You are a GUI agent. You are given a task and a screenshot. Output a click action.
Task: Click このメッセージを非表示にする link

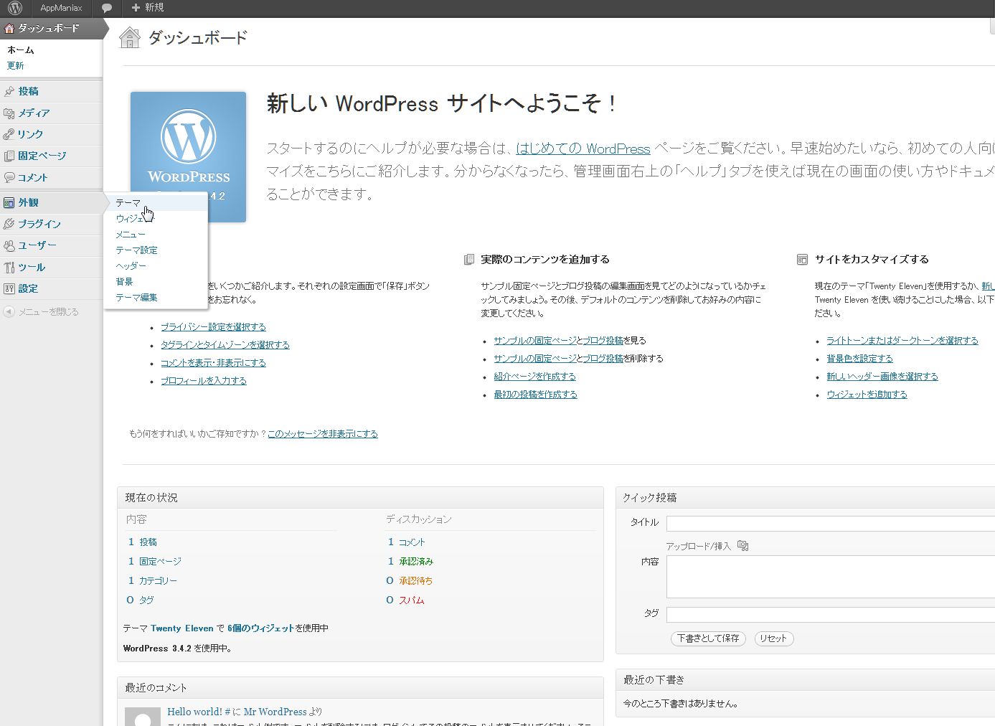(x=323, y=433)
